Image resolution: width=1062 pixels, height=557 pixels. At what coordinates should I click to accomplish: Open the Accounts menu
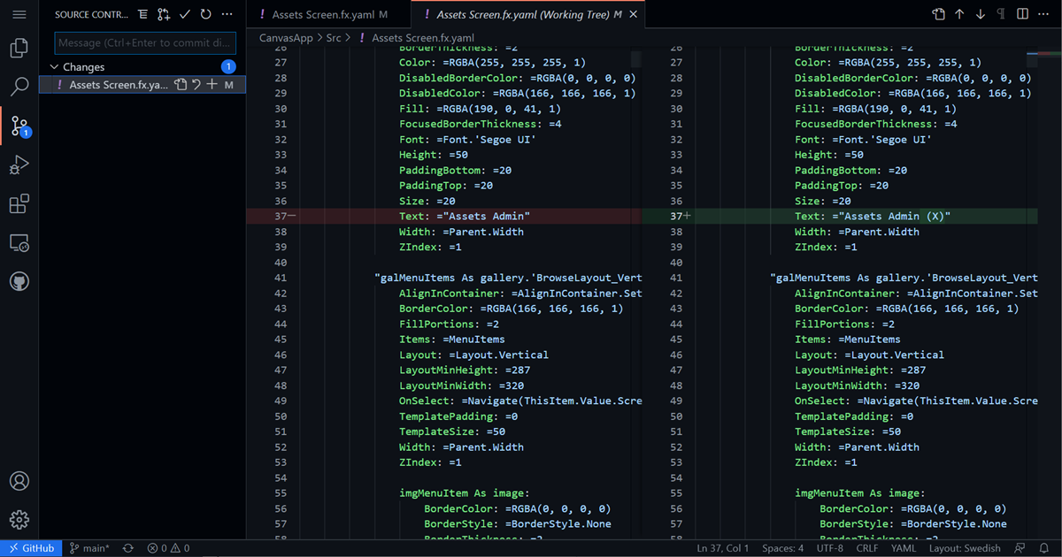click(19, 481)
